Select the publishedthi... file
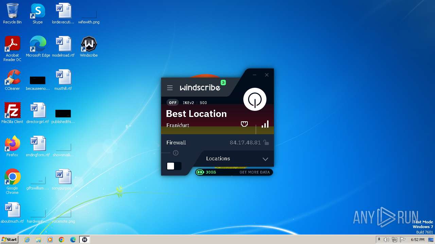This screenshot has width=435, height=244. (63, 116)
